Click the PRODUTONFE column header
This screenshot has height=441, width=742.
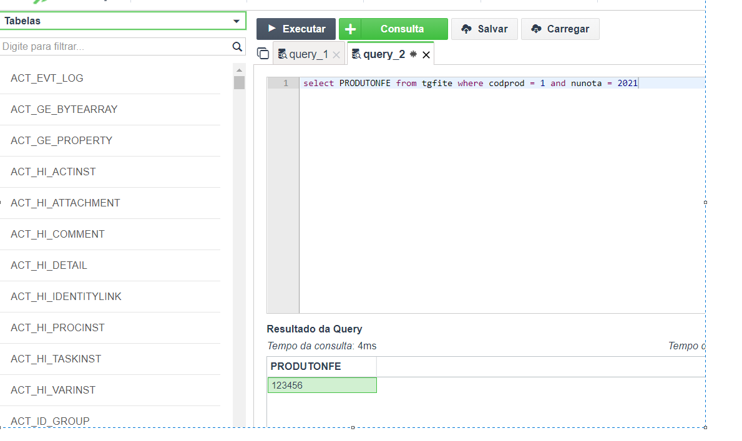point(306,367)
